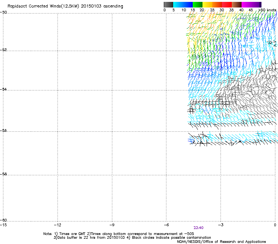This screenshot has width=278, height=244.
Task: Click the NOAA/NESDIS credit line
Action: tap(221, 242)
